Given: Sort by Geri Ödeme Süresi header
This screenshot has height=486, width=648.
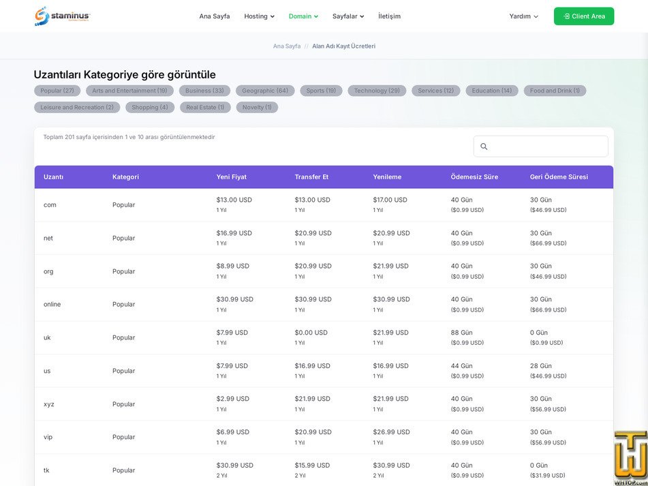Looking at the screenshot, I should 559,177.
